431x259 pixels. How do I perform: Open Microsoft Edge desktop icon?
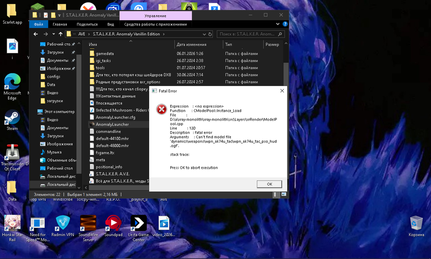(12, 82)
